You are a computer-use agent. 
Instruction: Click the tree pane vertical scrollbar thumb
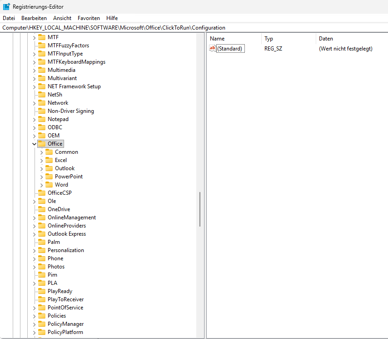tap(200, 209)
